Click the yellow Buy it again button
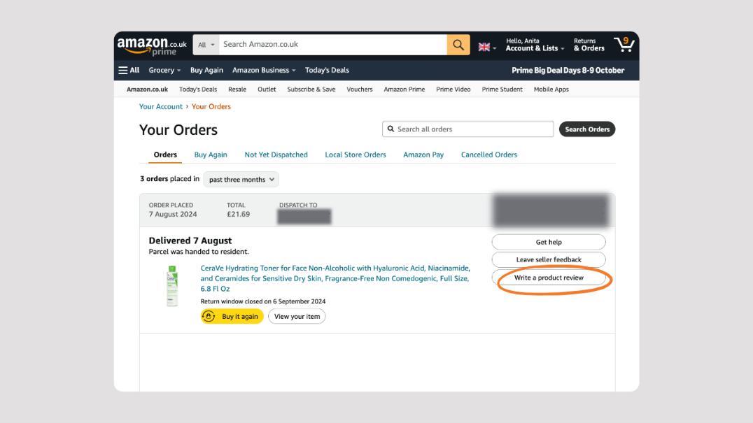The height and width of the screenshot is (423, 753). (x=232, y=317)
